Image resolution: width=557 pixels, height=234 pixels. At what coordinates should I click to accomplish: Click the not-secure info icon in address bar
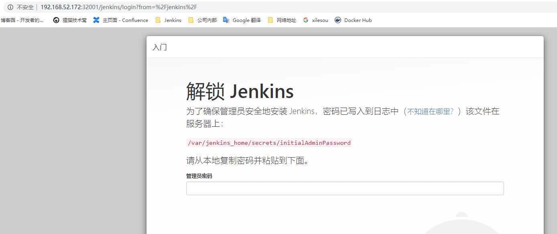pyautogui.click(x=10, y=7)
